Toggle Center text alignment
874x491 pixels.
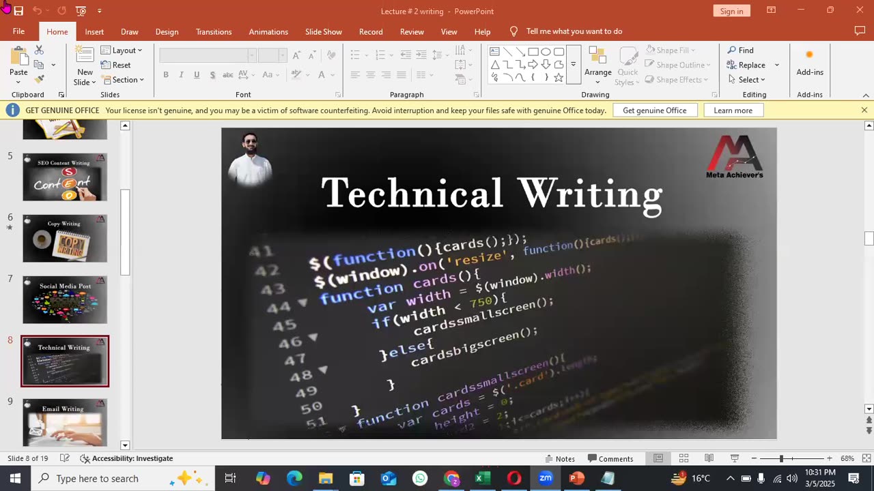coord(370,75)
